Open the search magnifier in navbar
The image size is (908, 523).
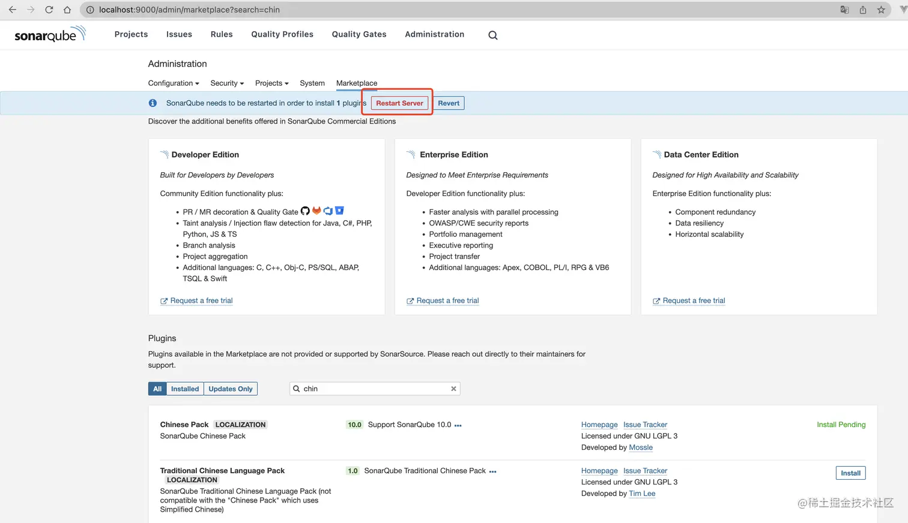[x=492, y=35]
